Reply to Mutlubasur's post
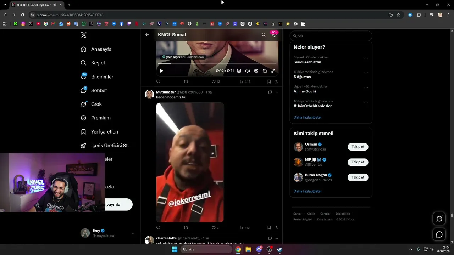The height and width of the screenshot is (255, 454). tap(158, 228)
